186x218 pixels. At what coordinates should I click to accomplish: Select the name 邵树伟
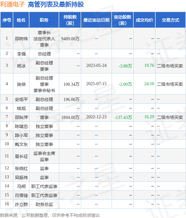tap(21, 38)
